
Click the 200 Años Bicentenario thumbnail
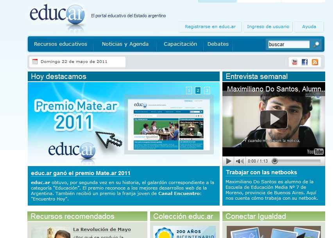[x=184, y=232]
